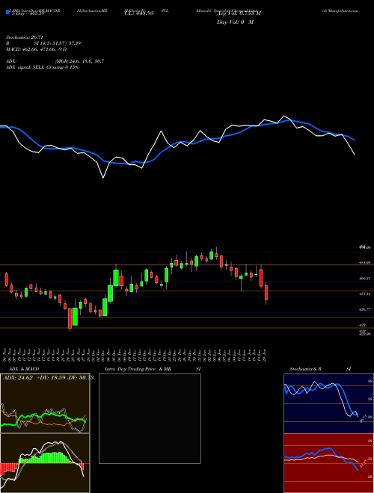Click the 'SI 14/3: 31.37 / 37.39' RSI text
The image size is (374, 493).
[x=58, y=43]
